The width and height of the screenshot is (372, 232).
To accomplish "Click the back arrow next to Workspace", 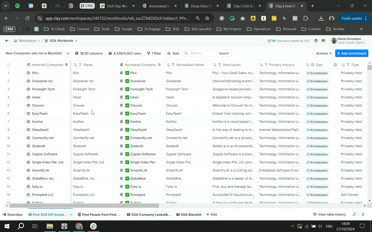I will click(7, 41).
